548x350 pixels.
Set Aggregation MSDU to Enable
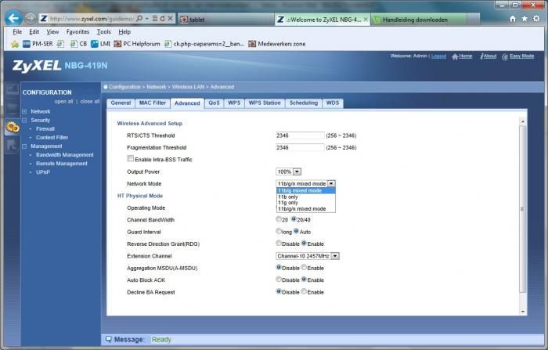click(x=304, y=267)
